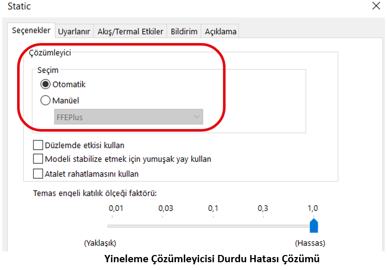
Task: Close the Static dialog window
Action: (376, 7)
